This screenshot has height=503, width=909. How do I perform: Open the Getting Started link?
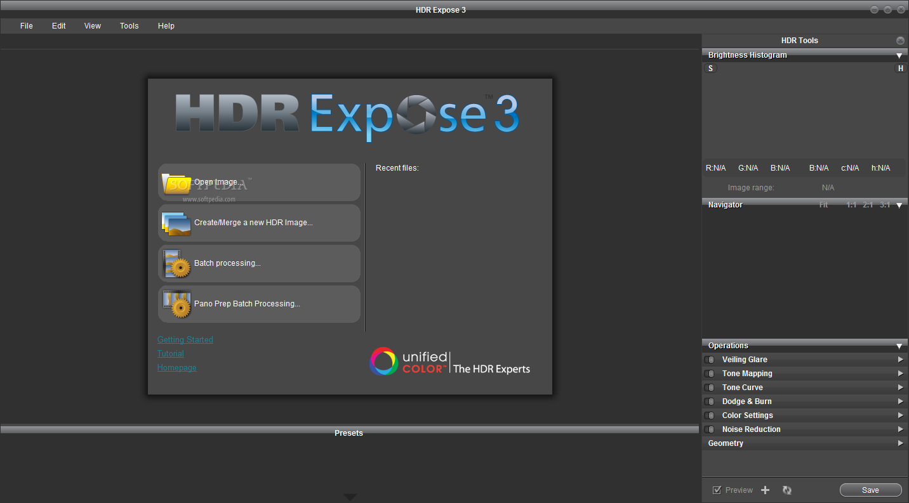[x=185, y=340]
